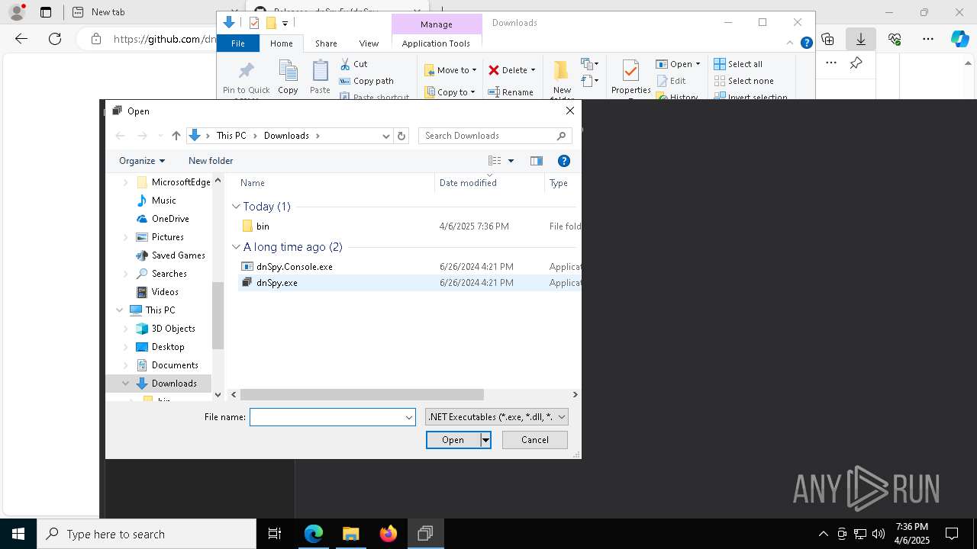The height and width of the screenshot is (549, 977).
Task: Open the view options dropdown arrow
Action: pos(511,161)
